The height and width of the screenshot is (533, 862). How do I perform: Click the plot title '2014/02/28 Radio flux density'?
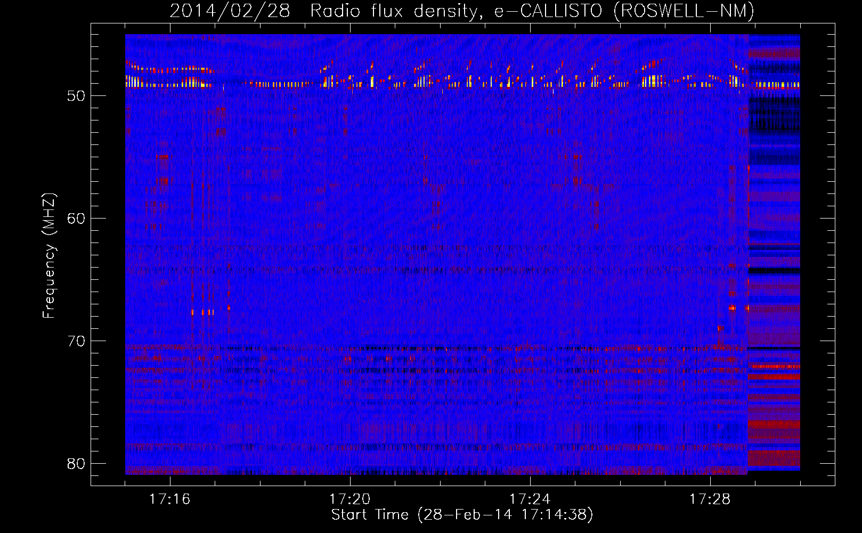point(462,11)
